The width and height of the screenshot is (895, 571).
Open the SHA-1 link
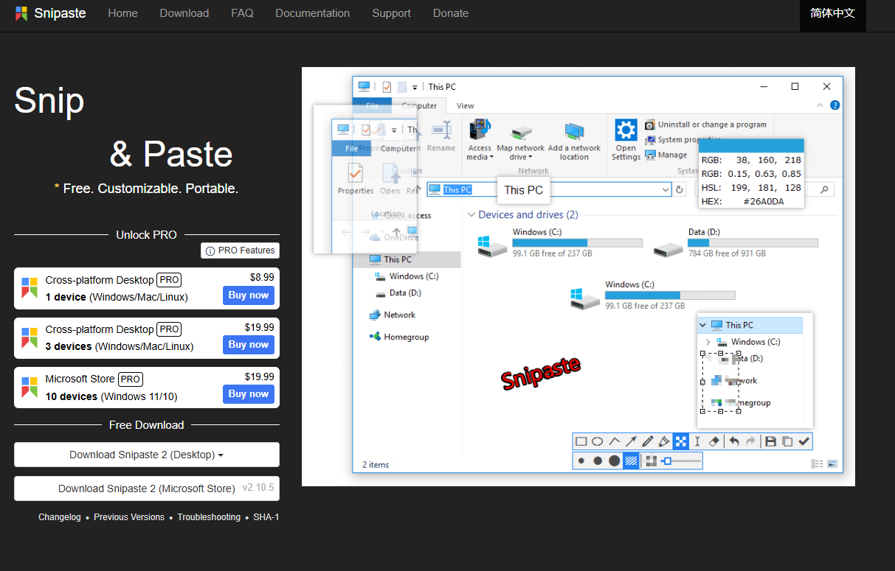[x=266, y=517]
